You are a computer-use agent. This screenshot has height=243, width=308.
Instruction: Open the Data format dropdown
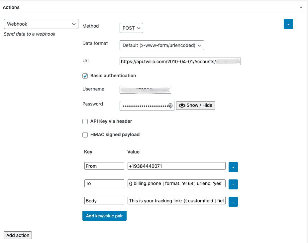[161, 45]
